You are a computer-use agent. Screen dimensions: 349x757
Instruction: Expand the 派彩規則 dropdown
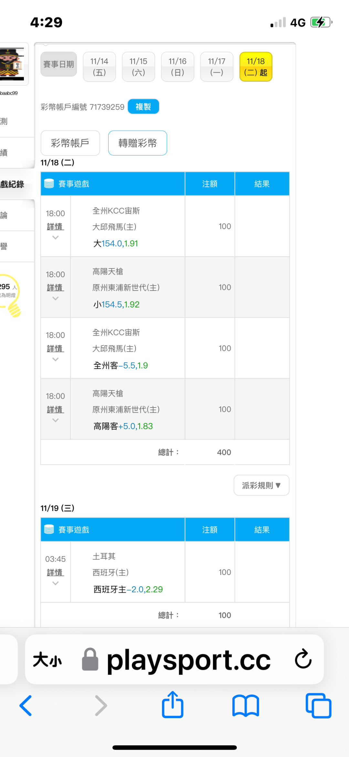point(261,485)
